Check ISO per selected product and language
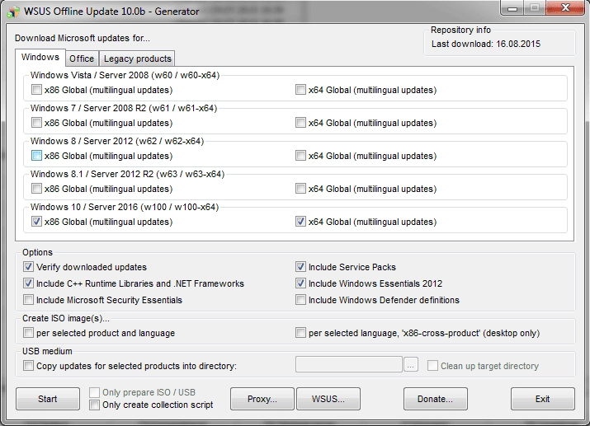This screenshot has width=590, height=426. (x=28, y=333)
